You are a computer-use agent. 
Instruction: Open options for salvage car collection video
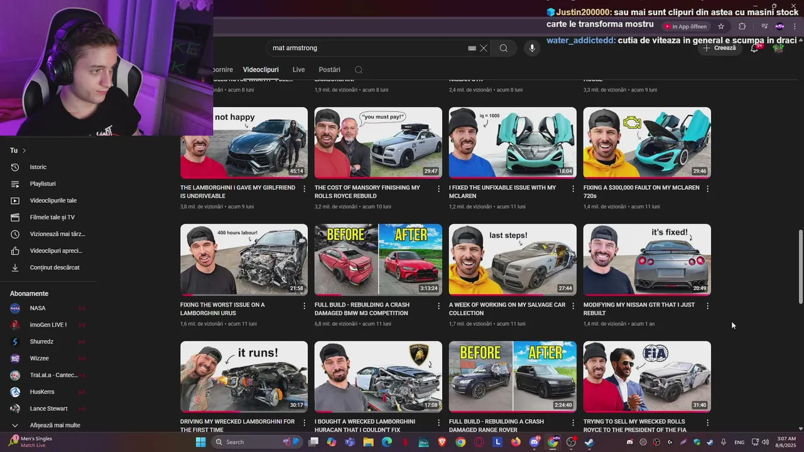(573, 306)
